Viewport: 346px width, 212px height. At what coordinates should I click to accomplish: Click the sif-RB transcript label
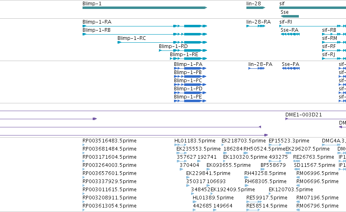pyautogui.click(x=329, y=30)
